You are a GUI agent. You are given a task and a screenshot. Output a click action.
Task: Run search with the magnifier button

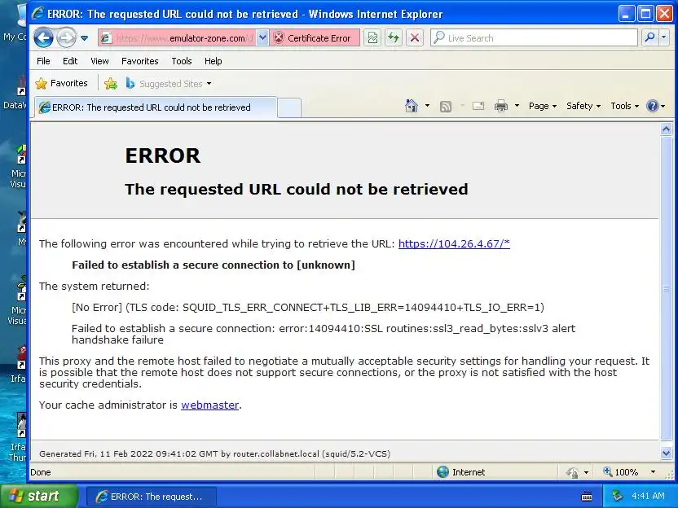click(x=649, y=38)
